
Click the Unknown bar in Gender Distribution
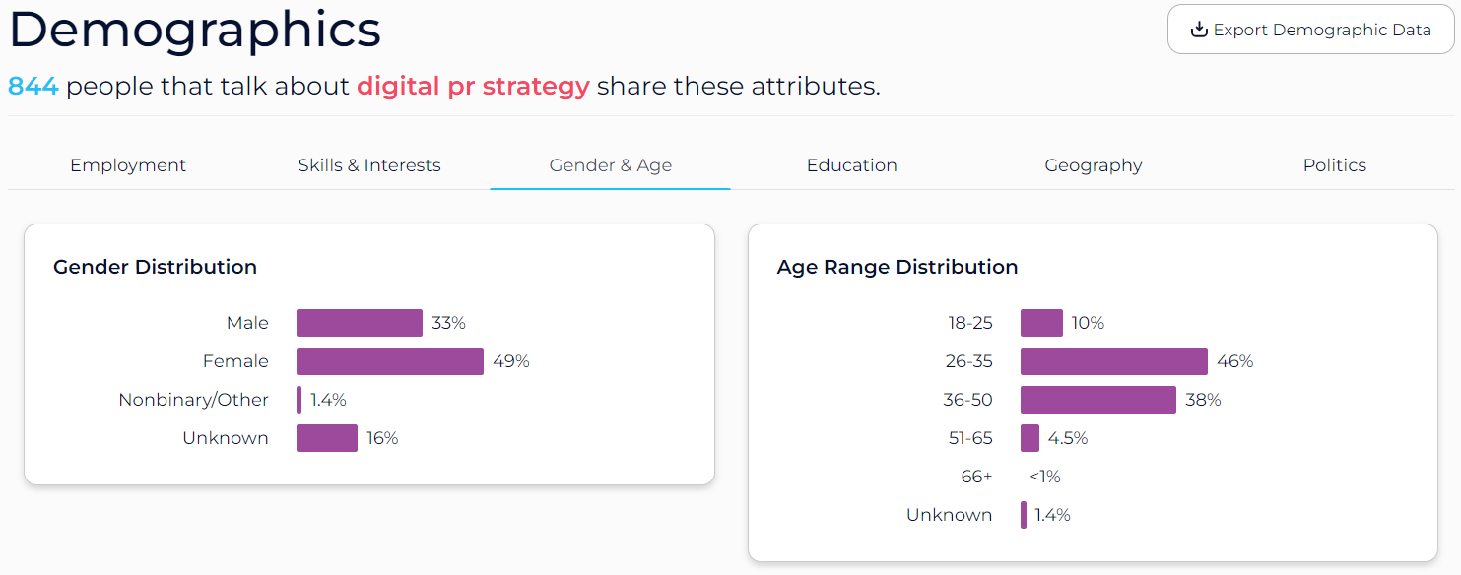tap(326, 437)
